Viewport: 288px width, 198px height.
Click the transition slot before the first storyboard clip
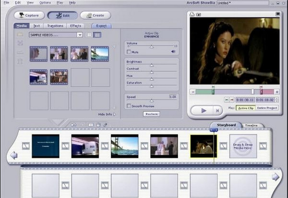[x=26, y=146]
